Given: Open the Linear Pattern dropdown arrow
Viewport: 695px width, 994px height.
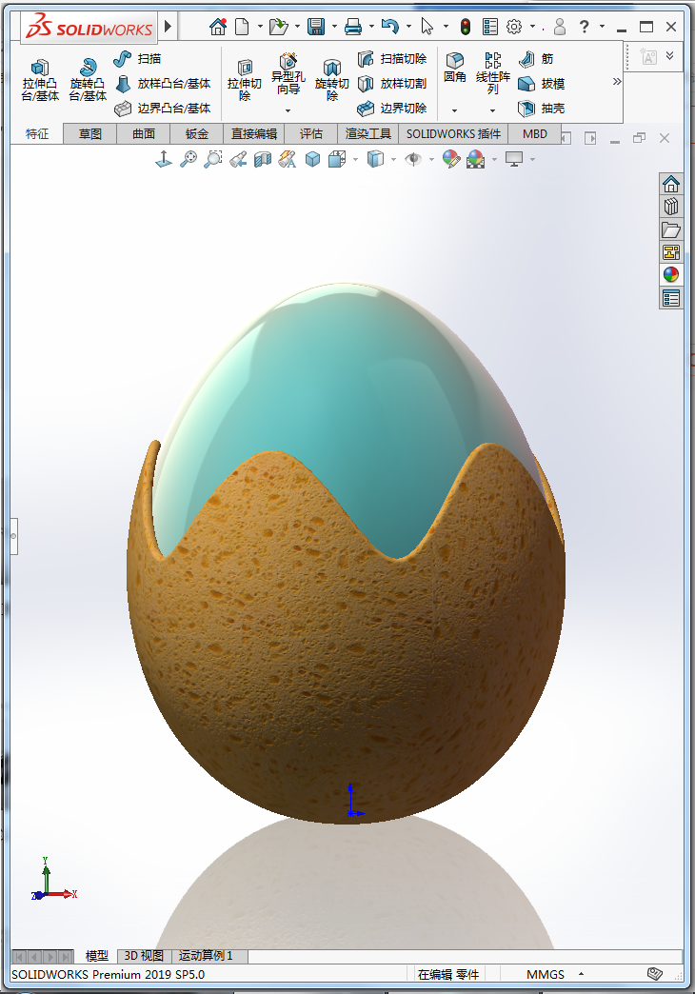Looking at the screenshot, I should point(493,111).
